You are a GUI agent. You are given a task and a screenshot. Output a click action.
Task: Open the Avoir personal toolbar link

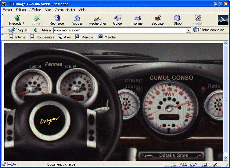pyautogui.click(x=65, y=37)
